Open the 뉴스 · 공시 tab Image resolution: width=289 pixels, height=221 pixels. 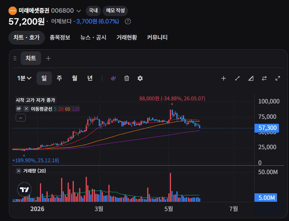pyautogui.click(x=93, y=37)
